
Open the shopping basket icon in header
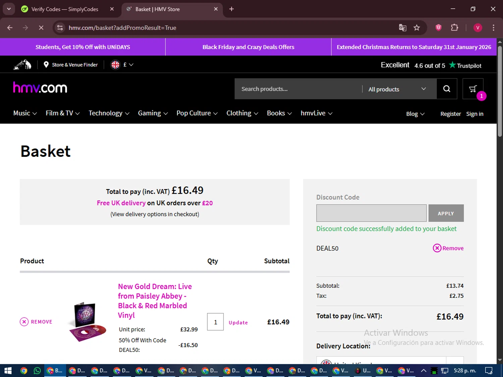click(x=473, y=89)
